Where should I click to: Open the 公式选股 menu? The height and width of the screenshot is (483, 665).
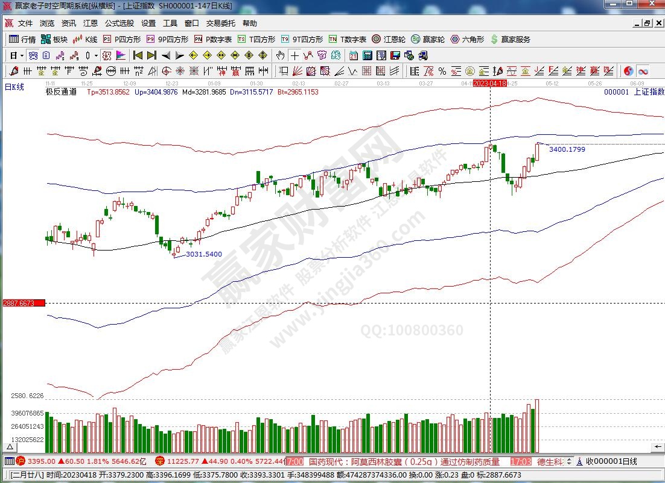[x=119, y=23]
